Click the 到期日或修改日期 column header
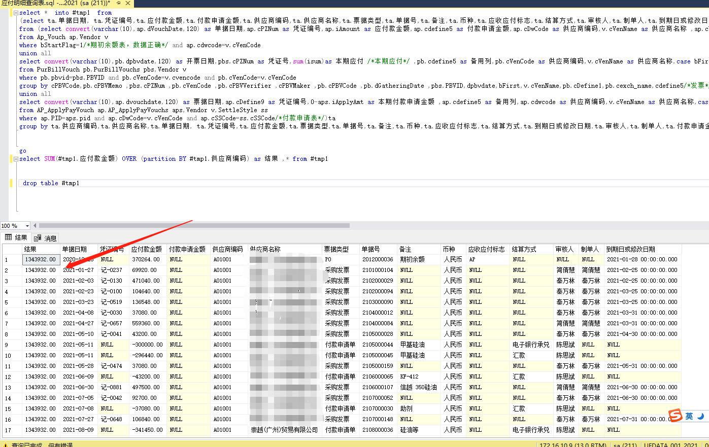This screenshot has width=709, height=447. click(x=643, y=249)
